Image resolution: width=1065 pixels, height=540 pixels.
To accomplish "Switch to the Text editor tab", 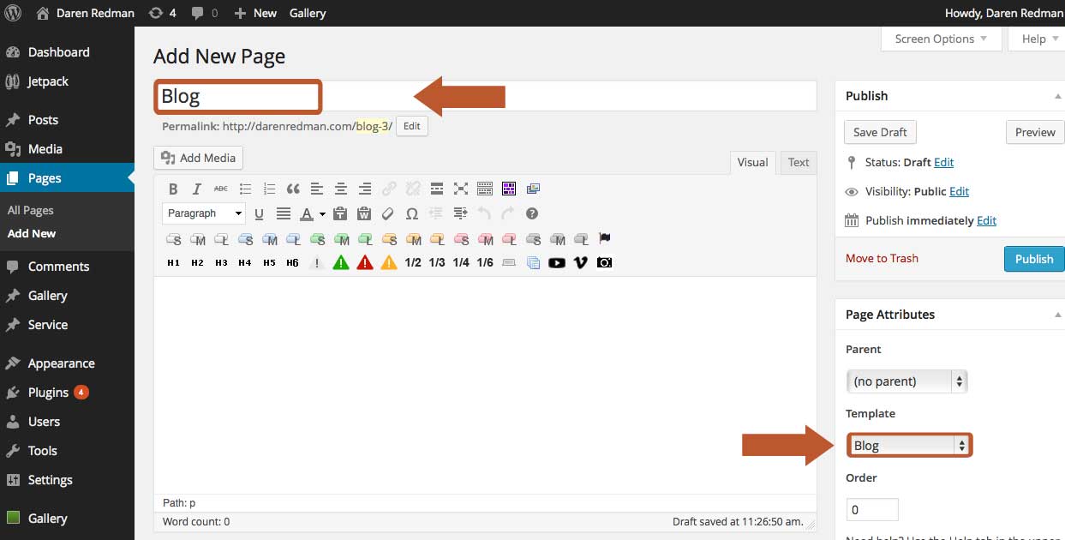I will pyautogui.click(x=799, y=162).
